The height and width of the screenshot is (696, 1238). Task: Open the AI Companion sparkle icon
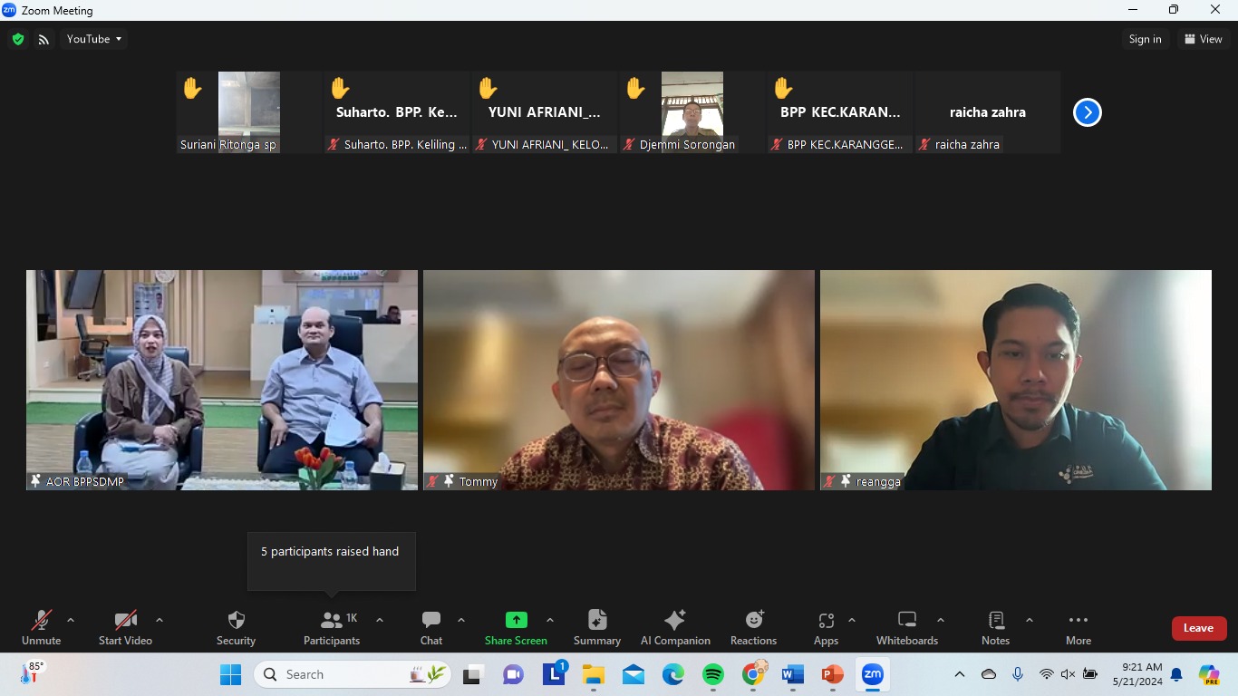point(675,621)
